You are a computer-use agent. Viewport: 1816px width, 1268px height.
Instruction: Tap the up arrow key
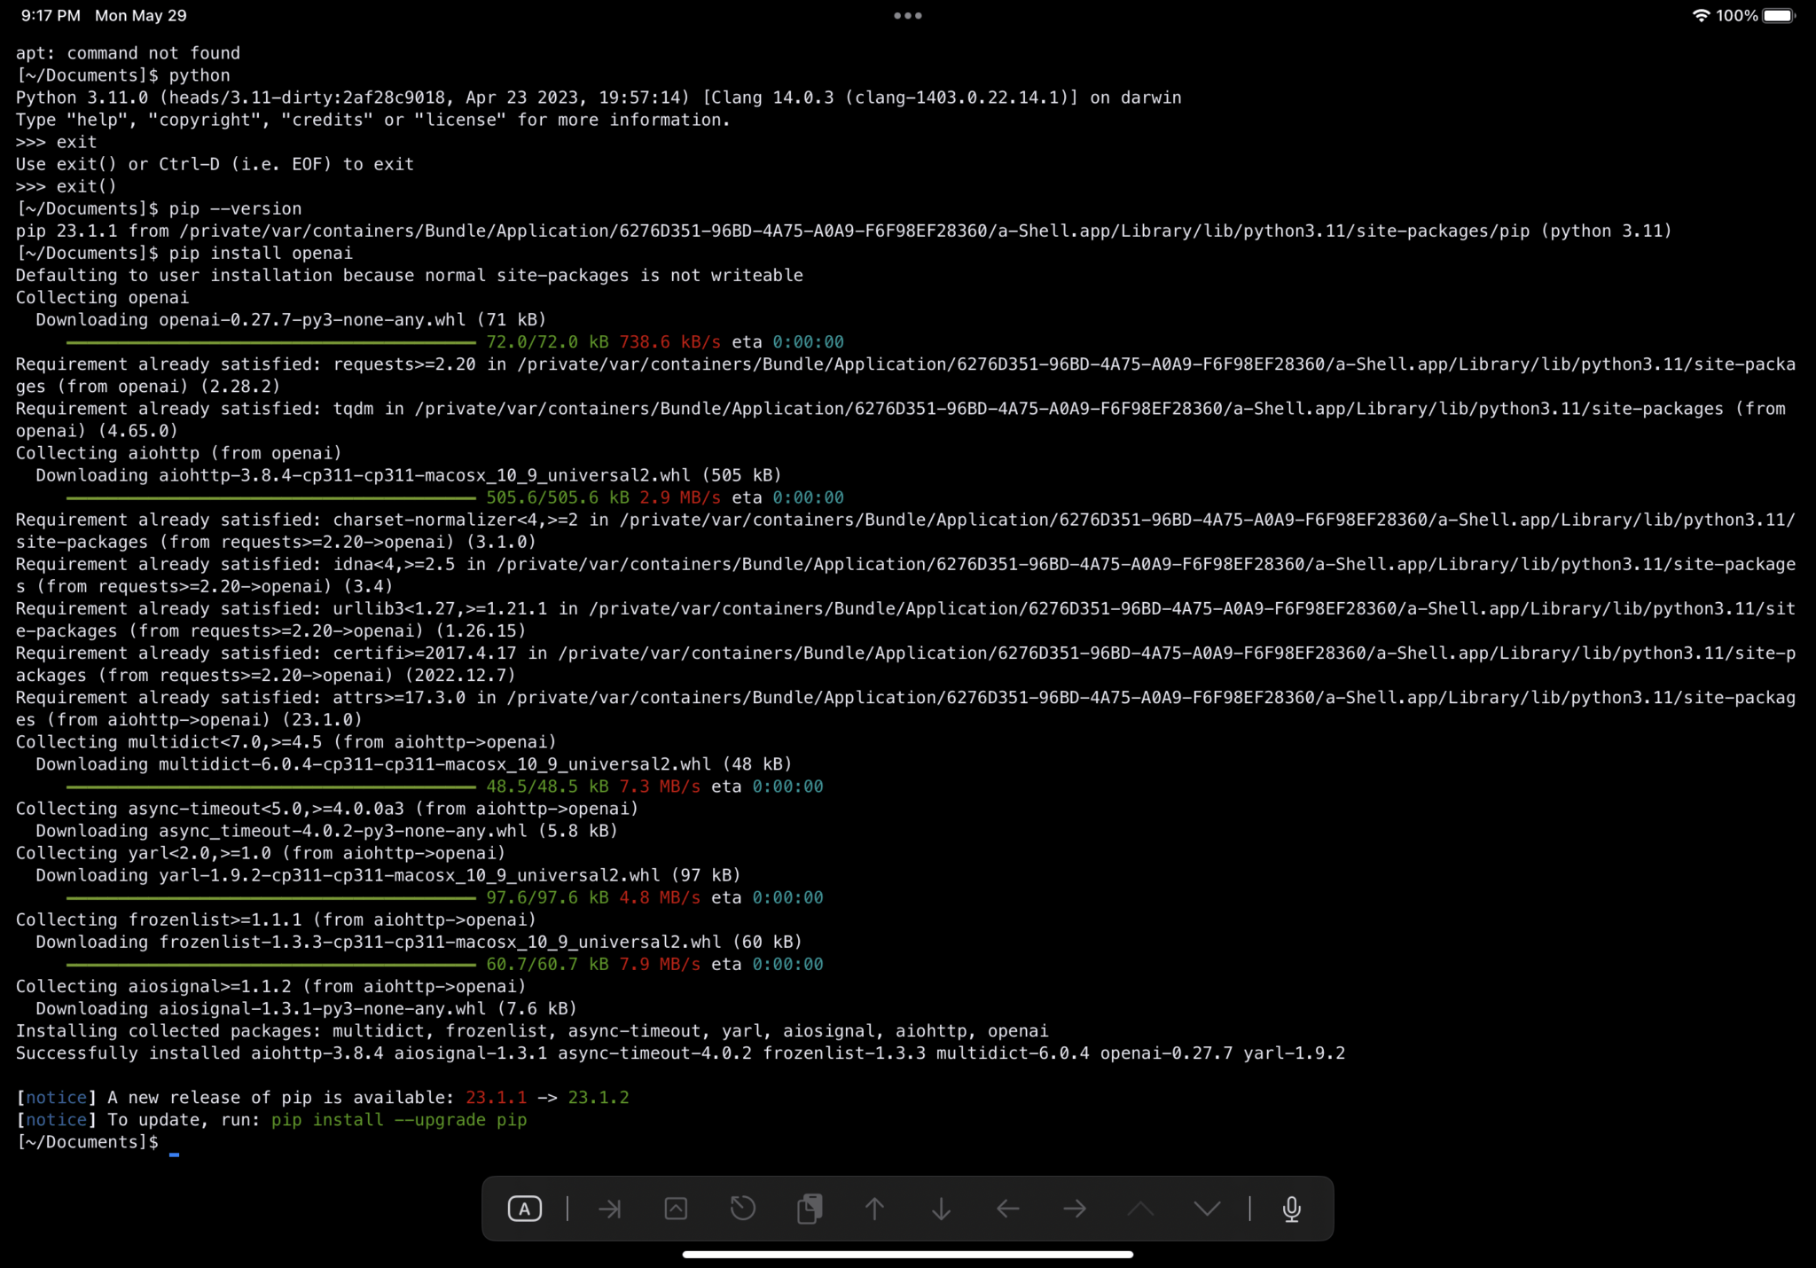pyautogui.click(x=874, y=1209)
